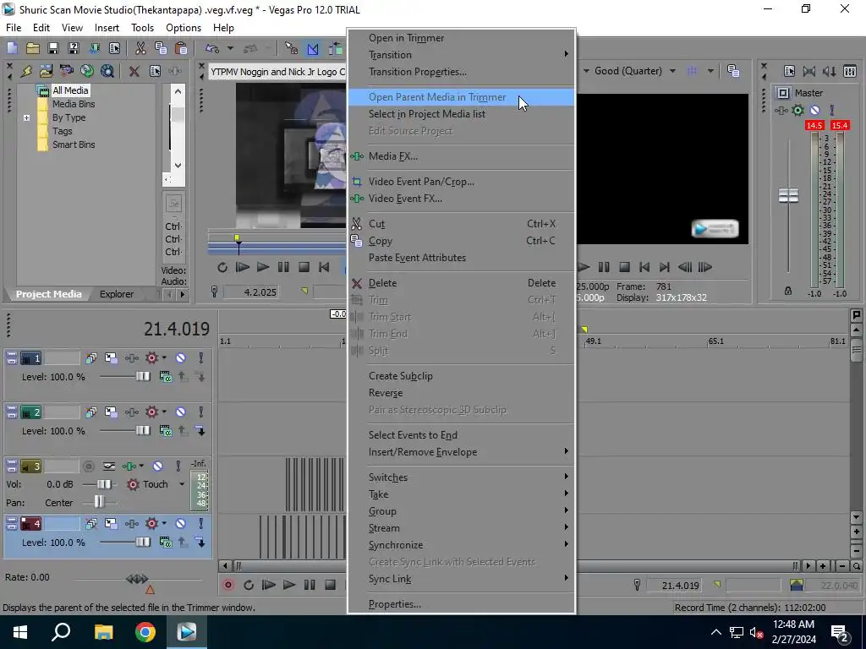Choose Open Parent Media in Trimmer

tap(461, 97)
